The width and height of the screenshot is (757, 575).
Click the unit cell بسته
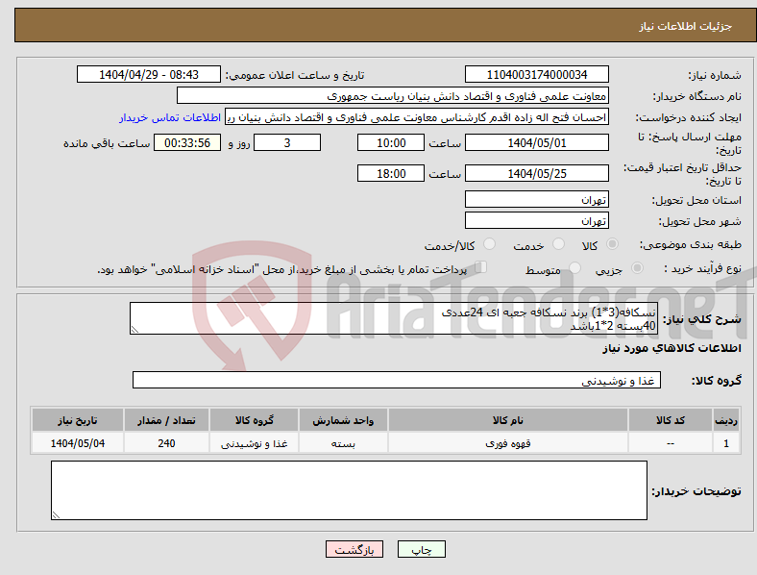pyautogui.click(x=343, y=443)
